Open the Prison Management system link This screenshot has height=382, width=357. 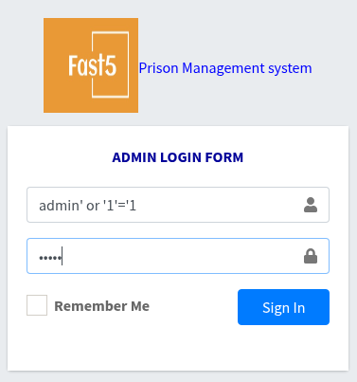pyautogui.click(x=225, y=68)
